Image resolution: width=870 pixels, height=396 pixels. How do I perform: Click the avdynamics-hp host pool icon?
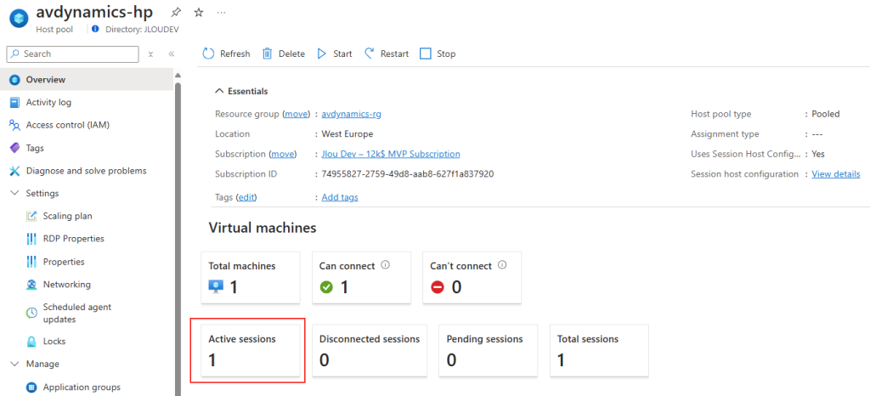(19, 19)
